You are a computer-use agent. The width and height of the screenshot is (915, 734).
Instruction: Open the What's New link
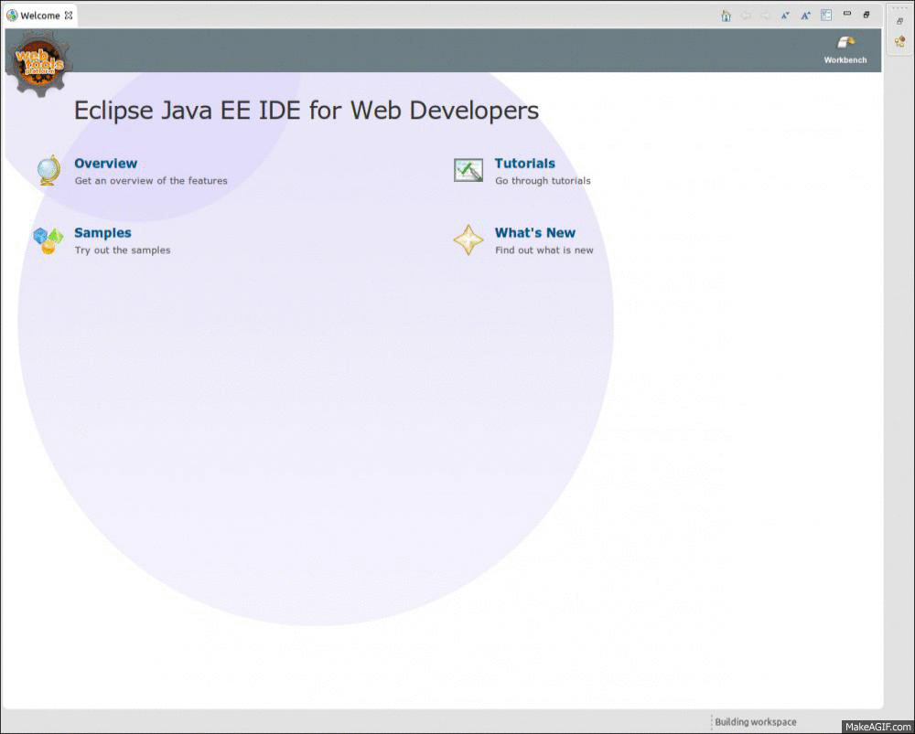(x=535, y=232)
